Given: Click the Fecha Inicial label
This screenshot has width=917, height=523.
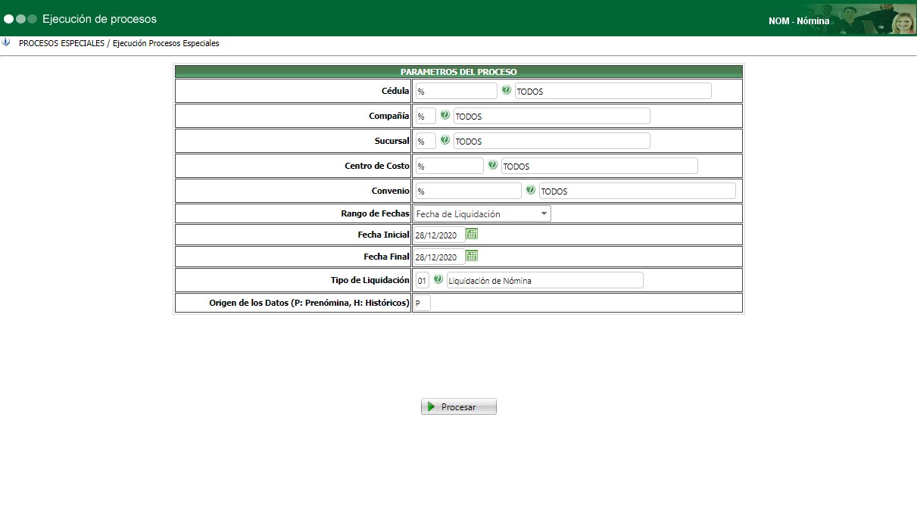Looking at the screenshot, I should pyautogui.click(x=384, y=235).
